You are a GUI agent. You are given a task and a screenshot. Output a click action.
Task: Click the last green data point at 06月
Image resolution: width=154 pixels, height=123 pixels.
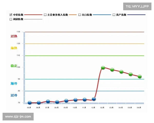coord(140,77)
